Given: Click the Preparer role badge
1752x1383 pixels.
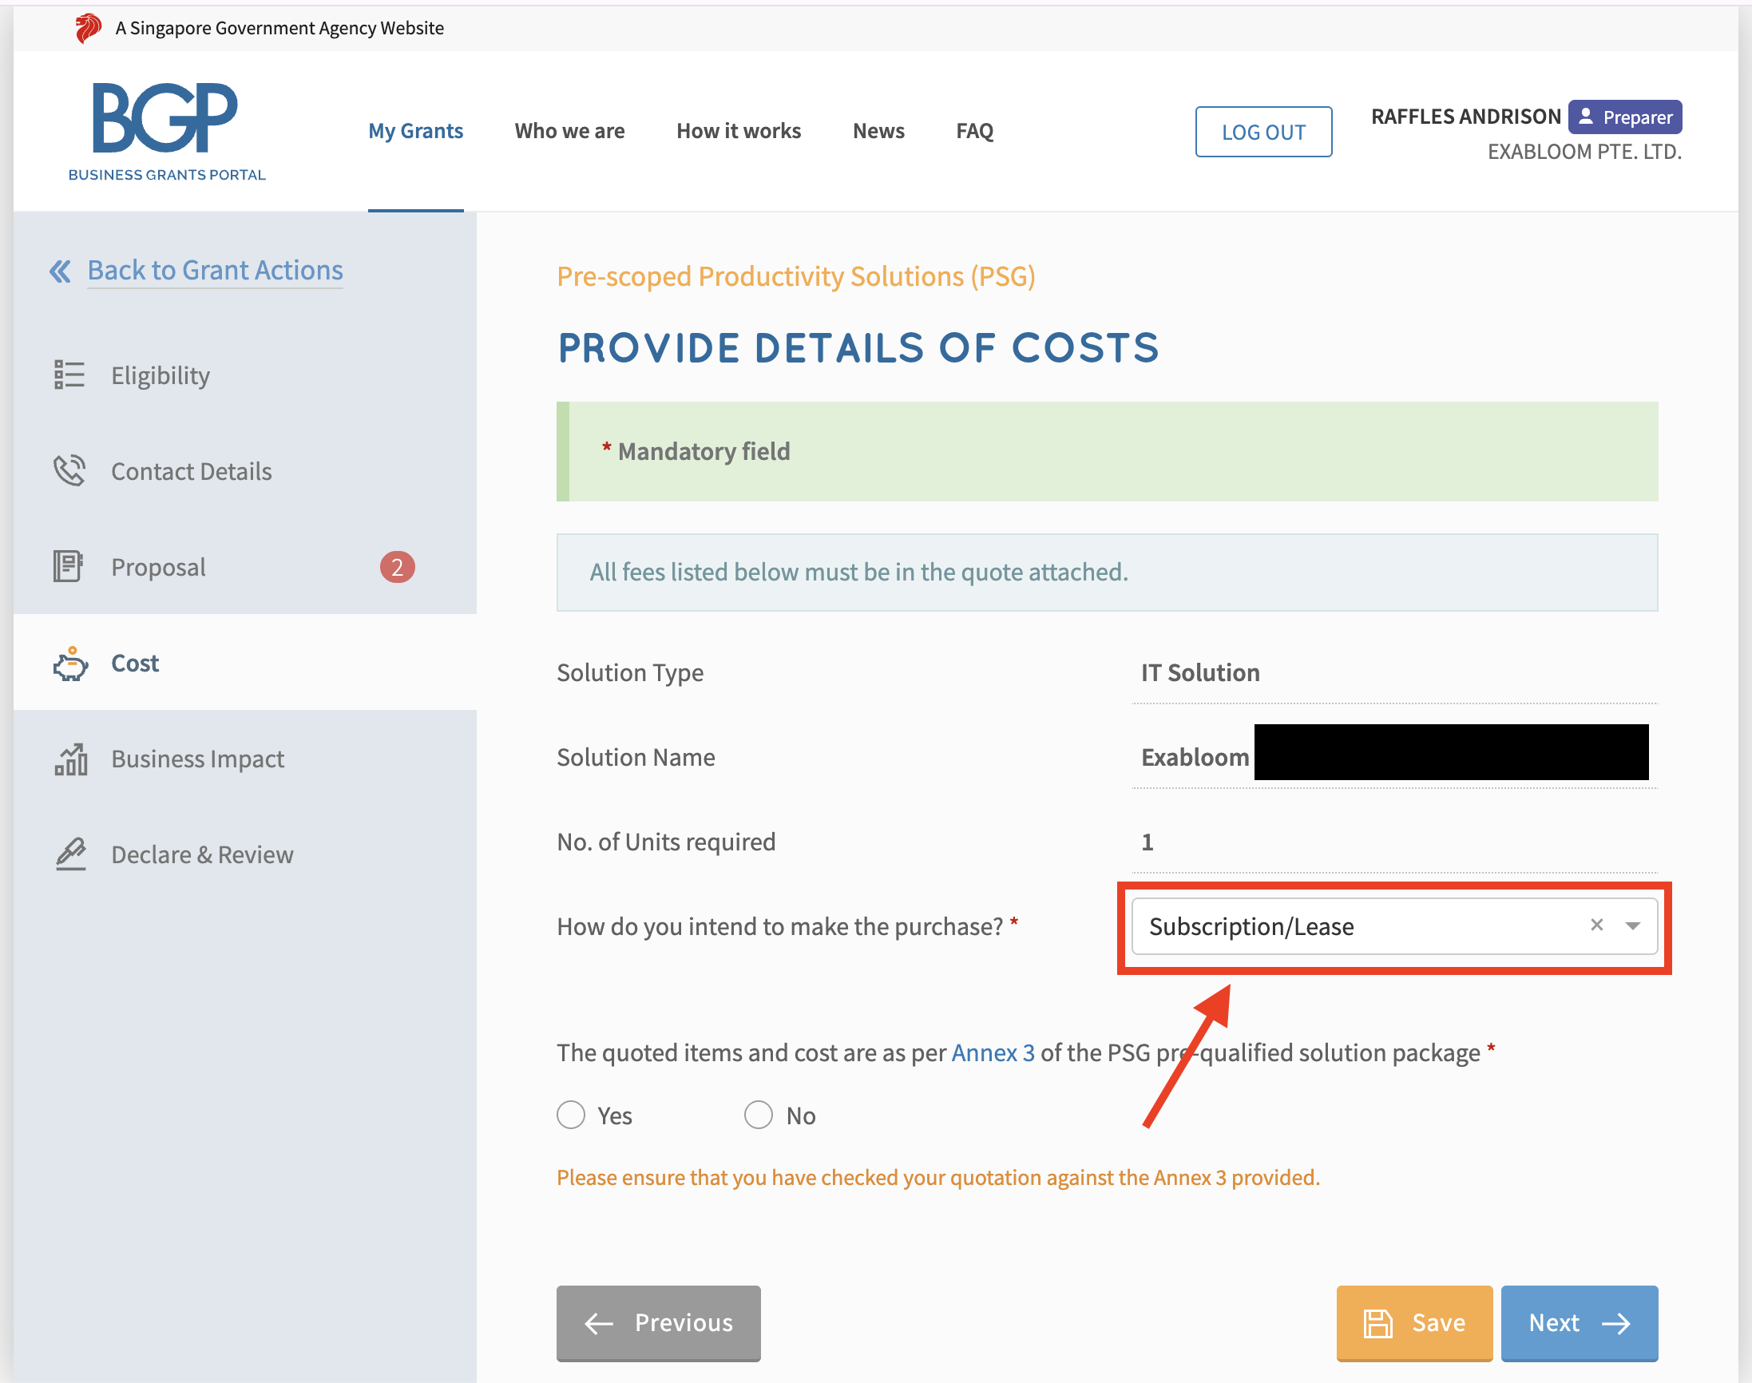Looking at the screenshot, I should tap(1625, 117).
